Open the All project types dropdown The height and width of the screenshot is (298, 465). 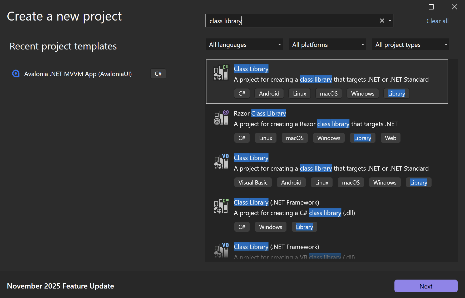pos(410,44)
